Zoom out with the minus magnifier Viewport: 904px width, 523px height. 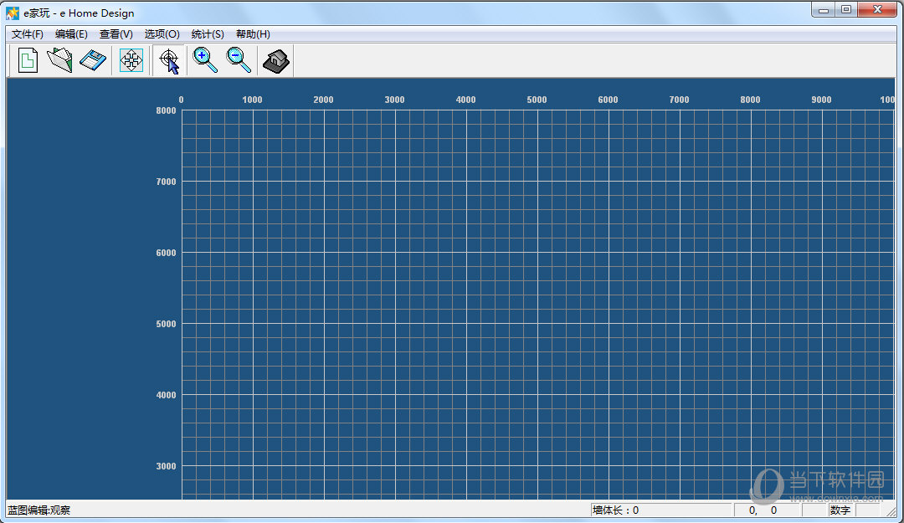click(239, 61)
